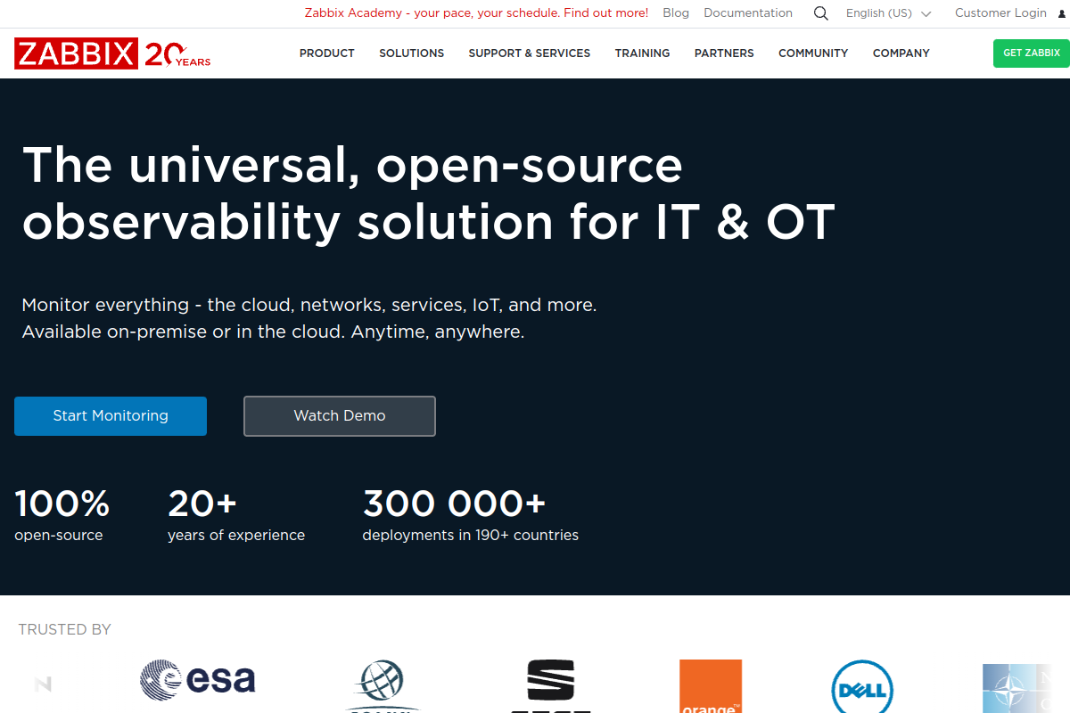Click the Zabbix logo
Screen dimensions: 1070x713
tap(76, 53)
